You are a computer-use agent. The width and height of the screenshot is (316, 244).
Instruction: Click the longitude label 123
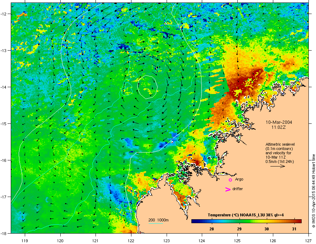pos(167,240)
